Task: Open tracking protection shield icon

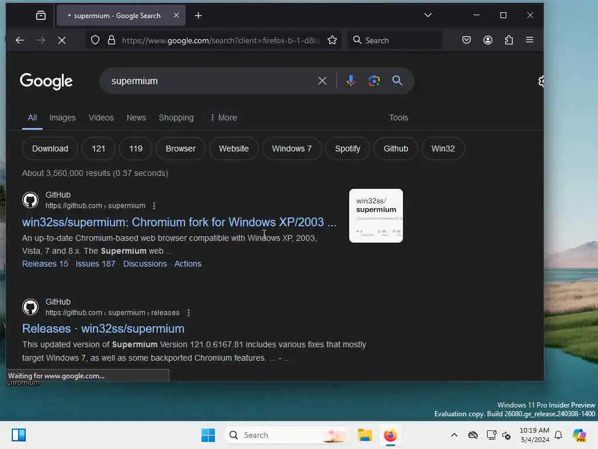Action: [95, 40]
